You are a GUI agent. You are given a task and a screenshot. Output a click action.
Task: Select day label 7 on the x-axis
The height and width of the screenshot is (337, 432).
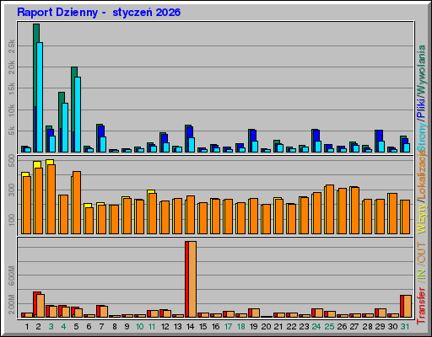(101, 327)
